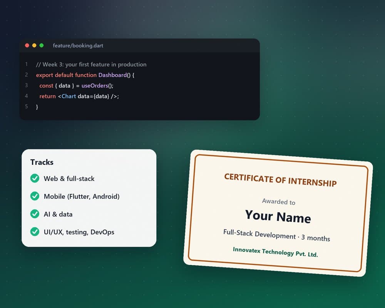The image size is (385, 308).
Task: Select the feature/booking.dart file title
Action: 78,46
